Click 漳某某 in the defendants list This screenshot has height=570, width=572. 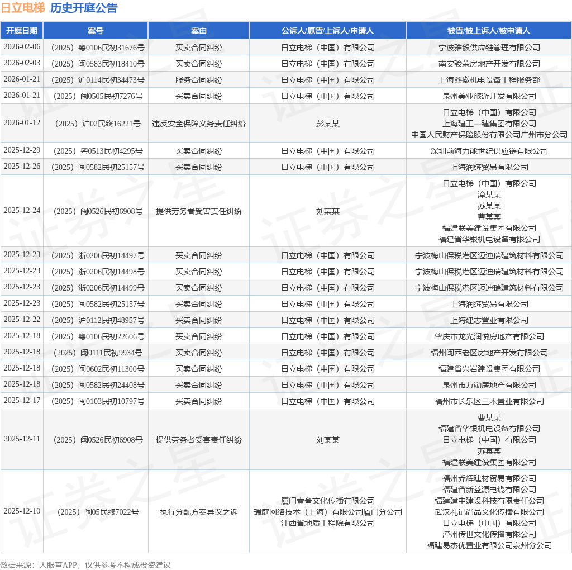[x=489, y=194]
